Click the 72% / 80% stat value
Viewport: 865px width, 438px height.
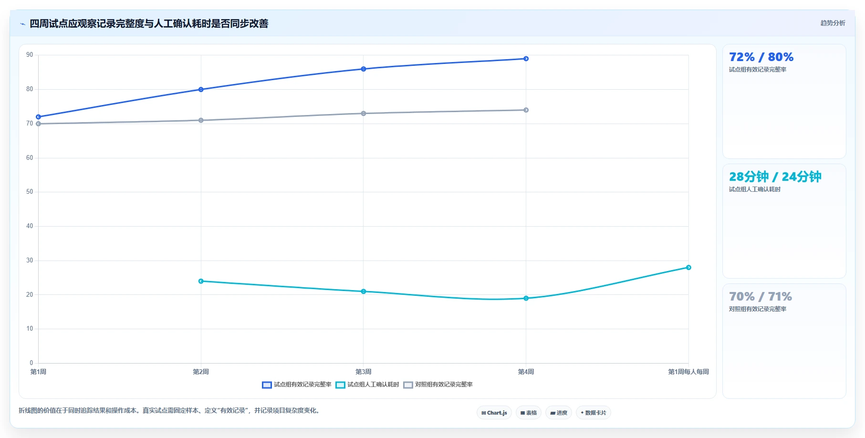(x=761, y=57)
